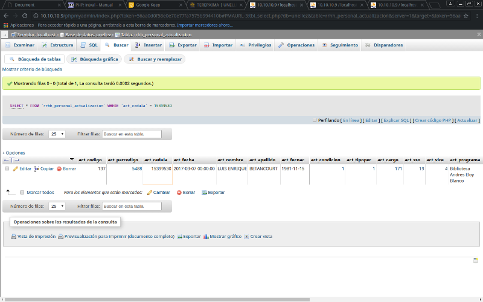Sort by the act_cedula column header

[x=156, y=160]
